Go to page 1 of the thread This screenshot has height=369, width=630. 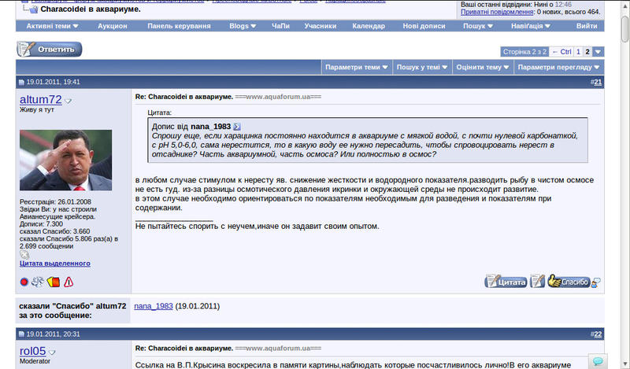(x=578, y=52)
